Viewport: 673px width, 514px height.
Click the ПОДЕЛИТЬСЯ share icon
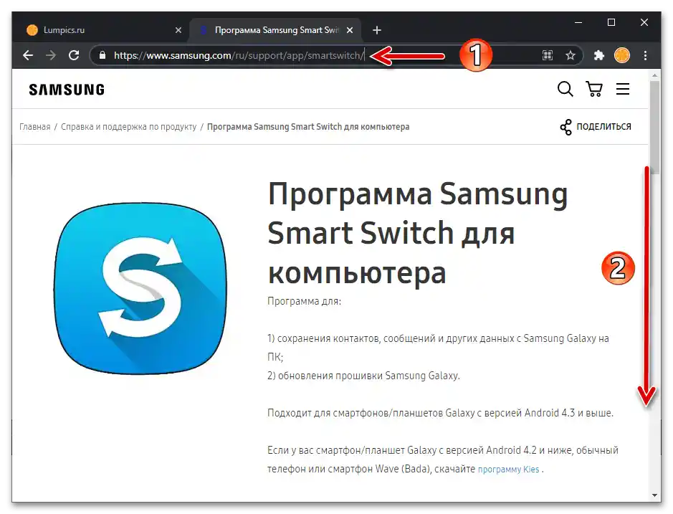click(565, 126)
